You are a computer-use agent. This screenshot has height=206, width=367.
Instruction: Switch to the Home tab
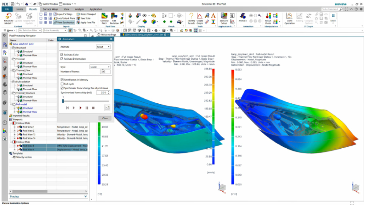pos(20,9)
